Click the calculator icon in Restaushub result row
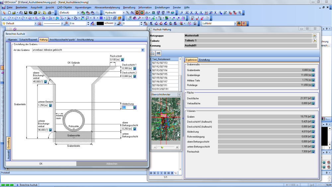 [313, 152]
